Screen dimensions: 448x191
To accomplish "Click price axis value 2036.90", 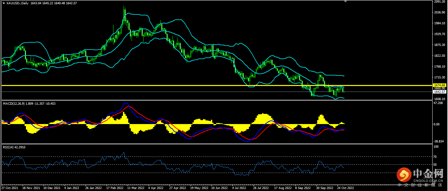I will click(x=439, y=12).
